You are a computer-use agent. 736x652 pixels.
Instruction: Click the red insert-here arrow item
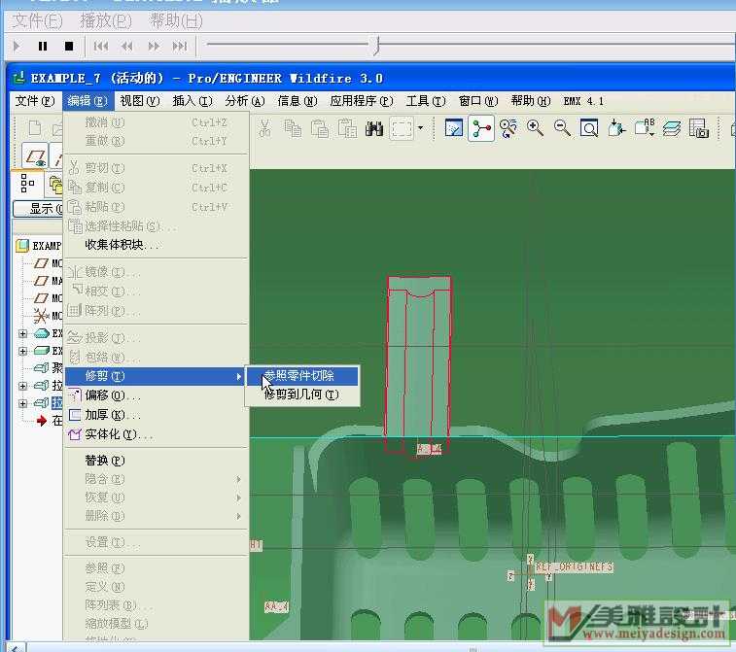pos(42,421)
